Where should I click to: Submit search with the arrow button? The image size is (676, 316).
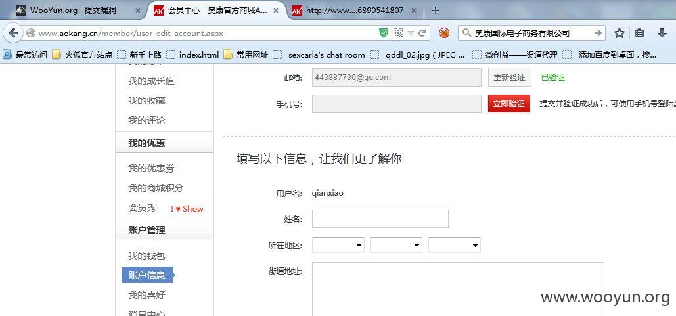click(598, 33)
